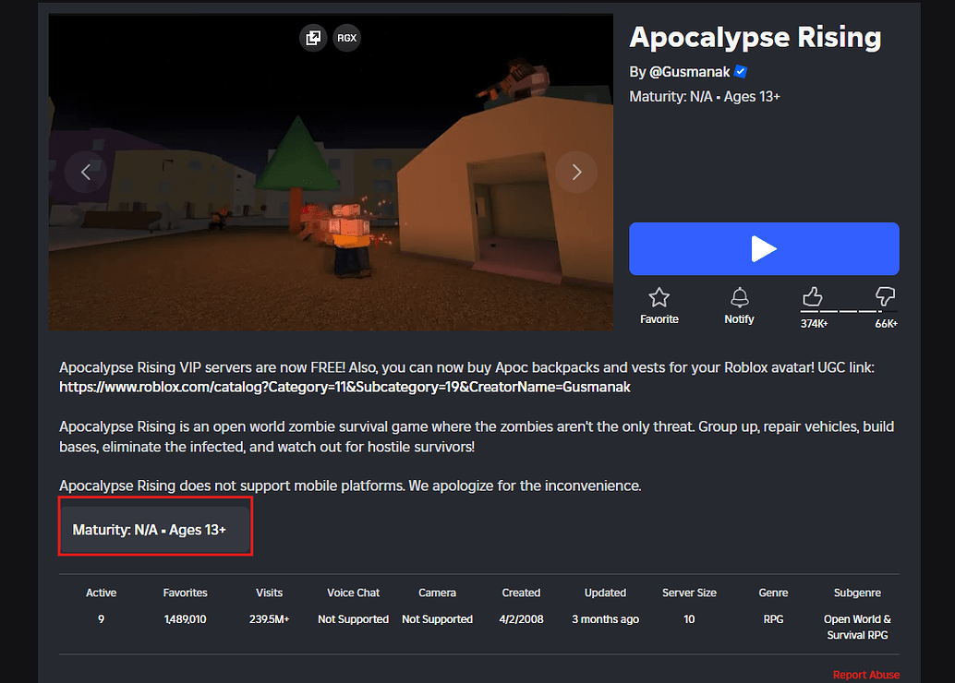The height and width of the screenshot is (683, 955).
Task: Click the RGX badge on the screenshot
Action: pyautogui.click(x=346, y=38)
